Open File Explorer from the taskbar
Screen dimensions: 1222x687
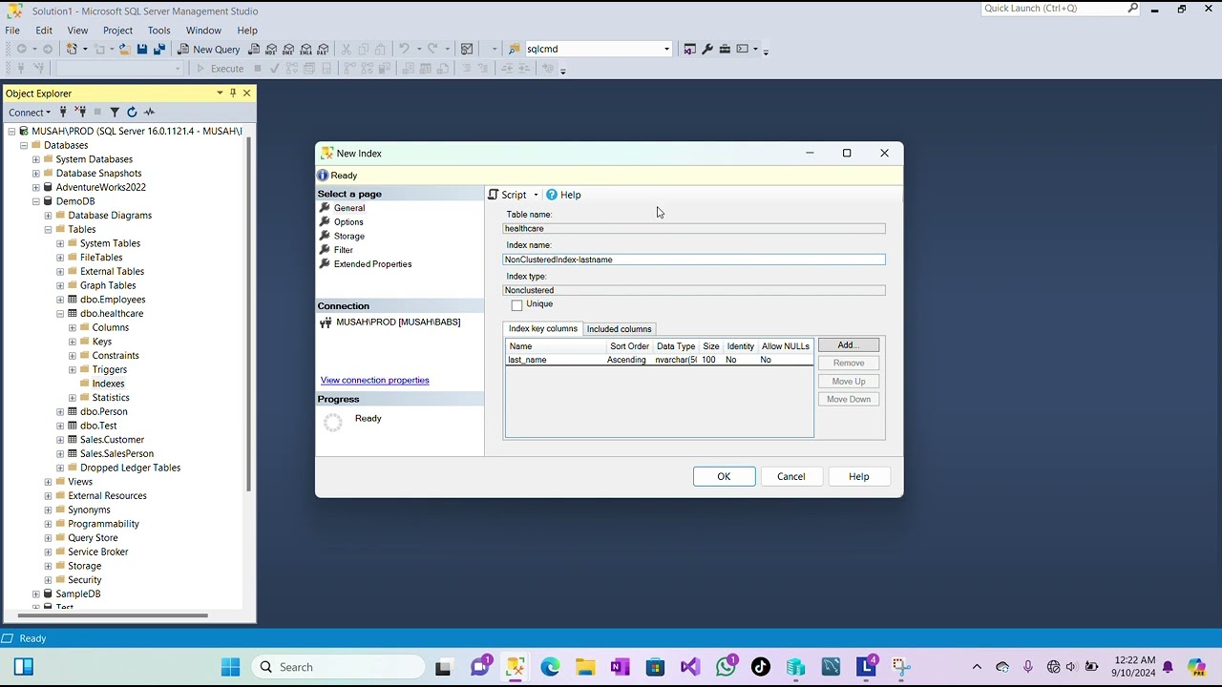(x=585, y=667)
